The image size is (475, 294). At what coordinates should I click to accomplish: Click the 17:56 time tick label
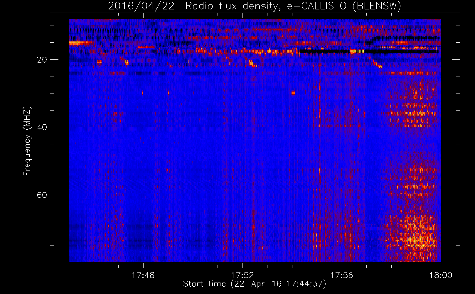click(x=341, y=275)
